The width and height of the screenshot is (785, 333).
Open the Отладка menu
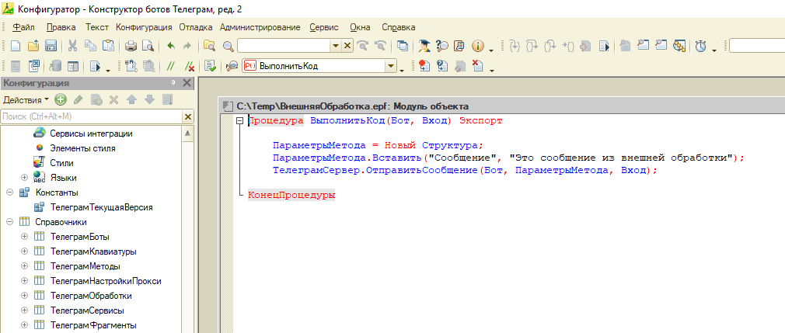196,27
